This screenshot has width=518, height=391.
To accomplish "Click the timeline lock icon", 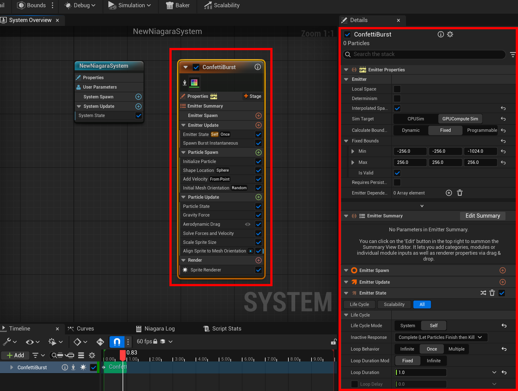I will click(x=334, y=342).
